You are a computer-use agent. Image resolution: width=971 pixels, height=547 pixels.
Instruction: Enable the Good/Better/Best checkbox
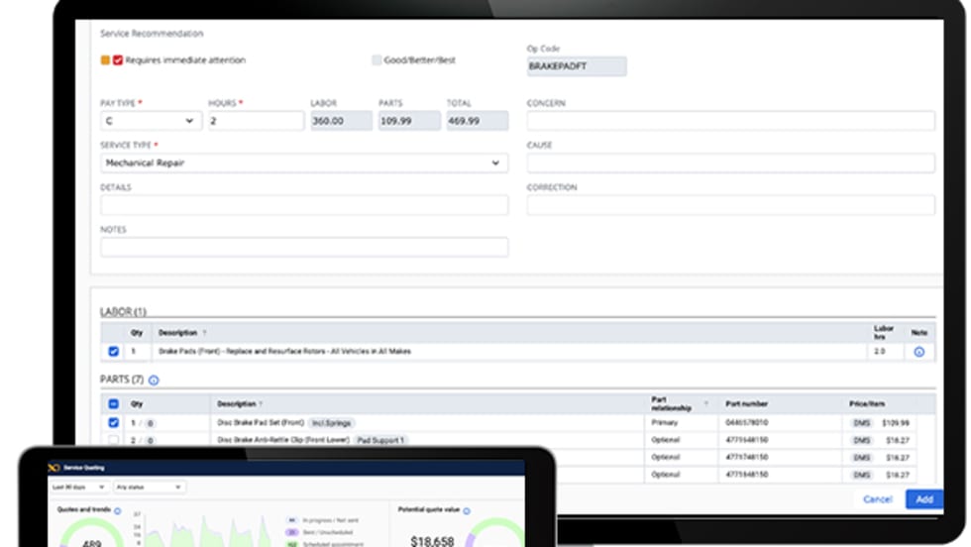pos(376,60)
